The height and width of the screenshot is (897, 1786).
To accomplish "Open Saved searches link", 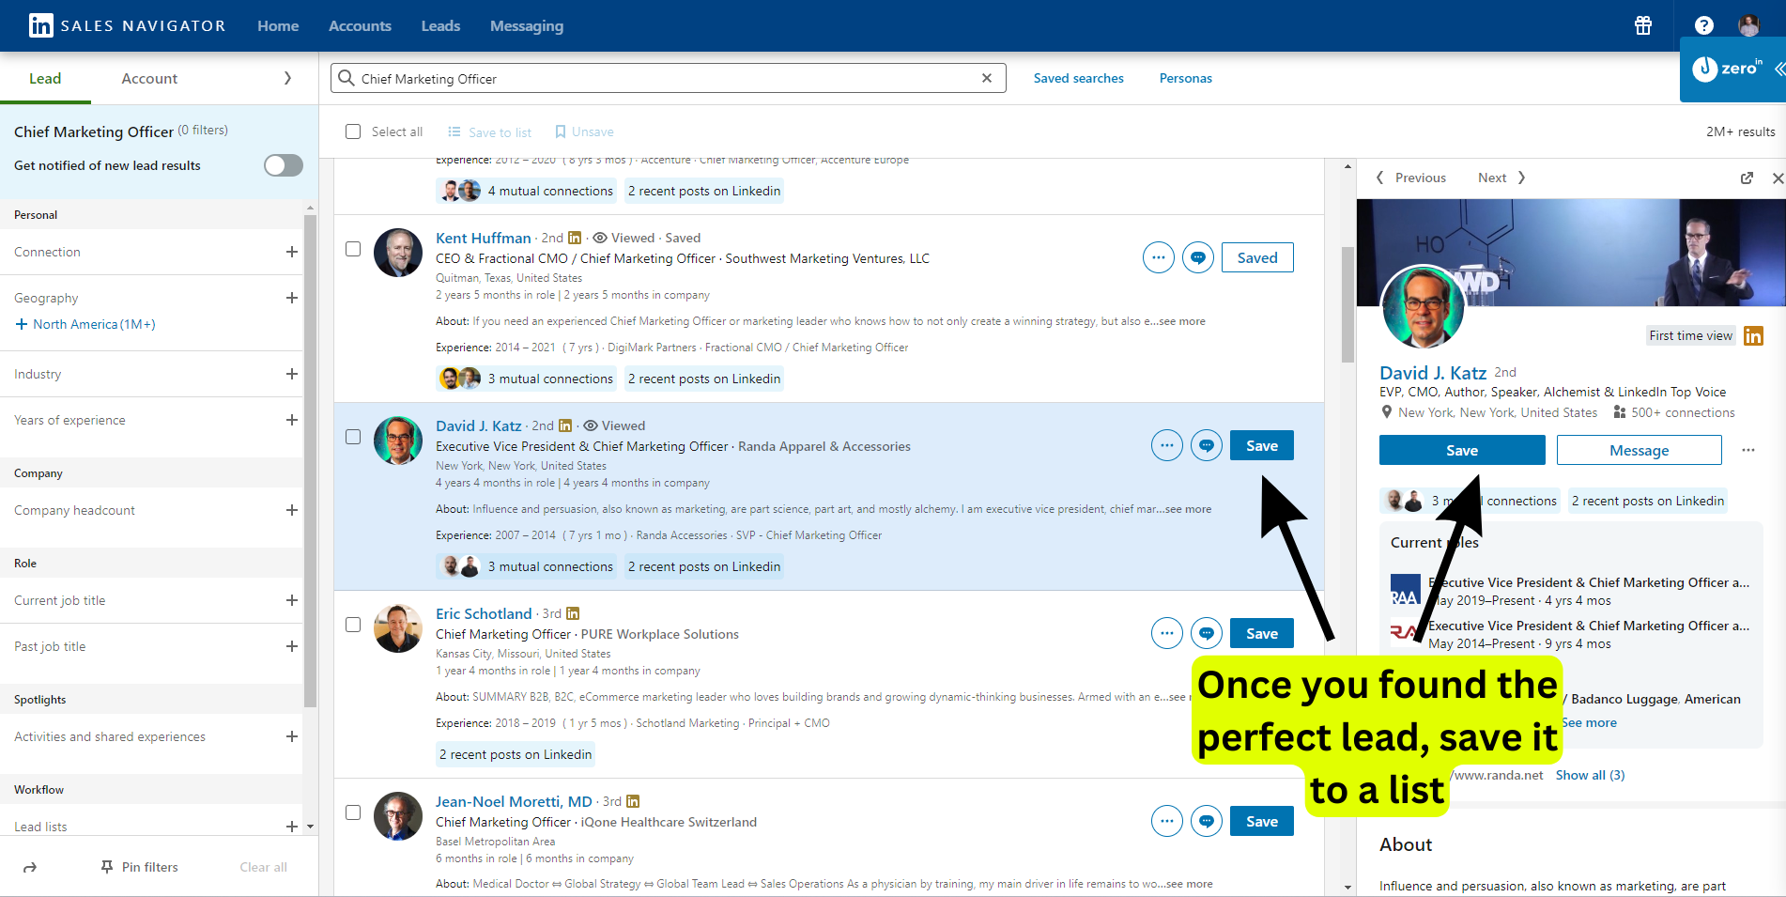I will click(x=1079, y=78).
